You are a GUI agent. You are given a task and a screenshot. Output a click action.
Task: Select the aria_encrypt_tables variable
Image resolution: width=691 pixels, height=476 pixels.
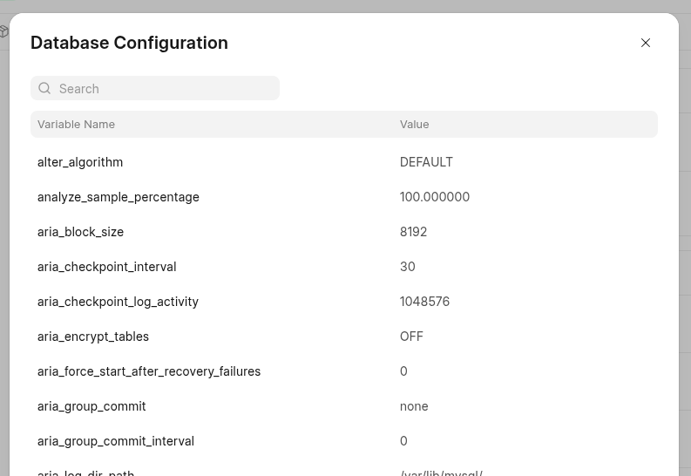93,337
